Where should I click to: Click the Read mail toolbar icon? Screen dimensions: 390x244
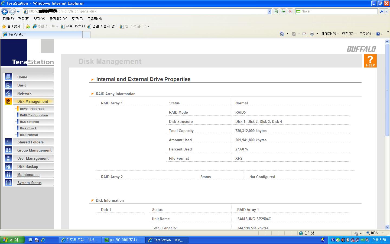(x=304, y=34)
